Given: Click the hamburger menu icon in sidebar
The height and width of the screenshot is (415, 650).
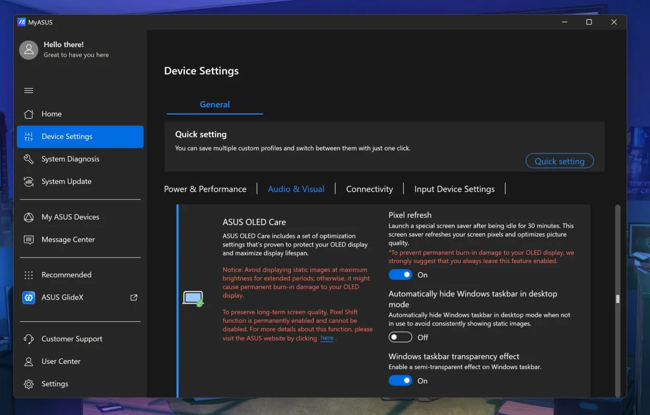Looking at the screenshot, I should click(29, 91).
